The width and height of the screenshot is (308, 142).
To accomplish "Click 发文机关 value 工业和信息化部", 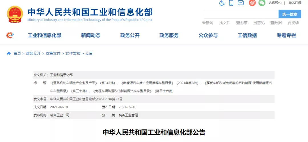I will point(61,75).
